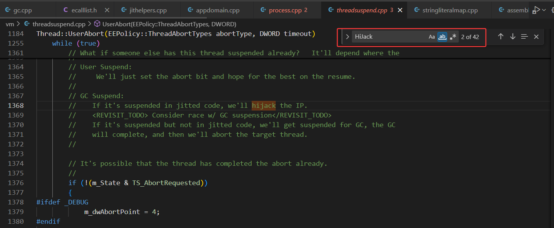Open the process.cpp tab

coord(285,10)
